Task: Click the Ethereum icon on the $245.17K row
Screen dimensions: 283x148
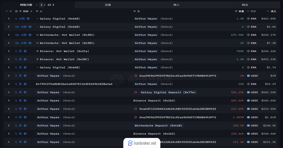Action: [x=9, y=35]
